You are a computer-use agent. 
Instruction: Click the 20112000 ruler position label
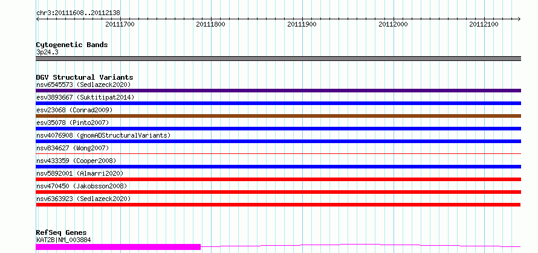[x=393, y=24]
